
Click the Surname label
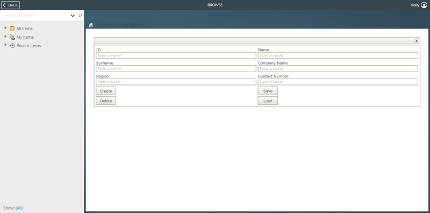104,63
